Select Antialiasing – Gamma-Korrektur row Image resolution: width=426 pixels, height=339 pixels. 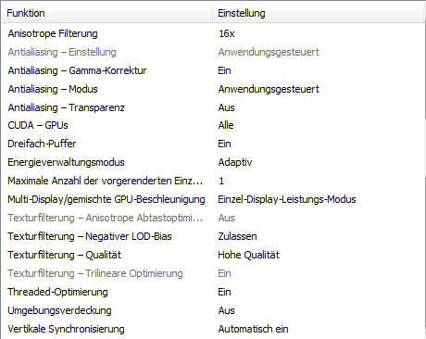[x=213, y=70]
